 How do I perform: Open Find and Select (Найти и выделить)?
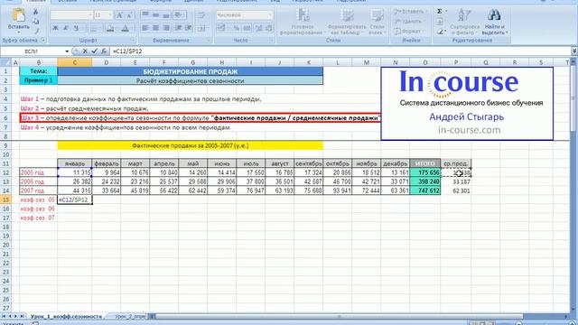coord(494,22)
